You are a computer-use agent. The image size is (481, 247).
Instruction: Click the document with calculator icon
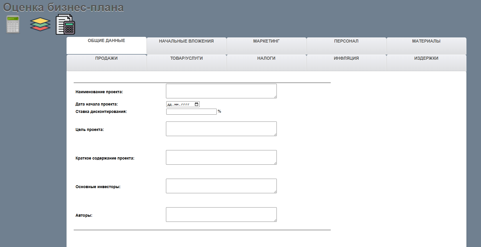point(65,24)
